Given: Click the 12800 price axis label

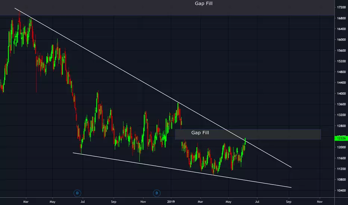Looking at the screenshot, I should point(341,126).
